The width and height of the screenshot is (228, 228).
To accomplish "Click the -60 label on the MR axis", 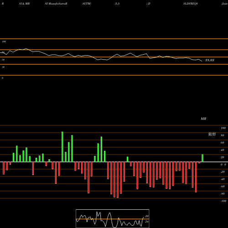I will click(x=223, y=187).
